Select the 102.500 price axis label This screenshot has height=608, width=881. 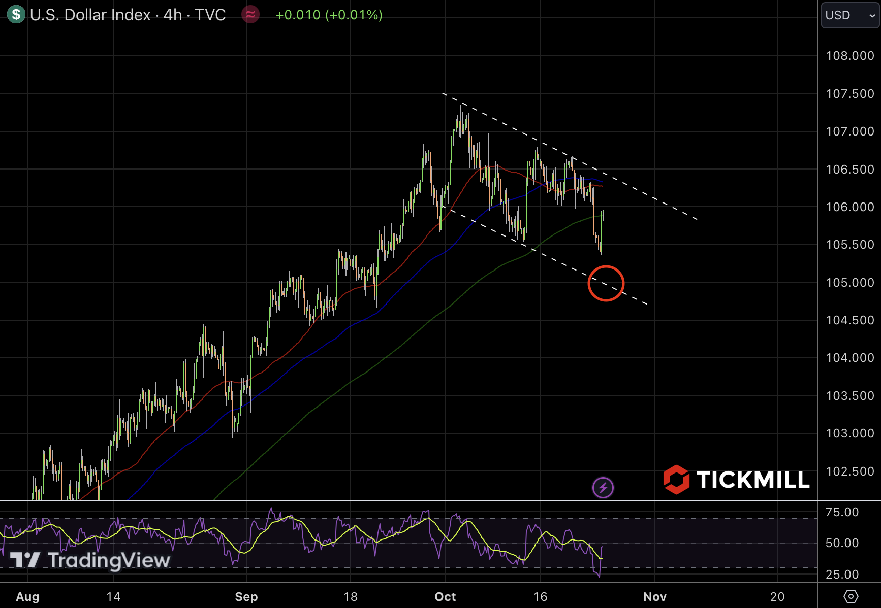pyautogui.click(x=850, y=471)
